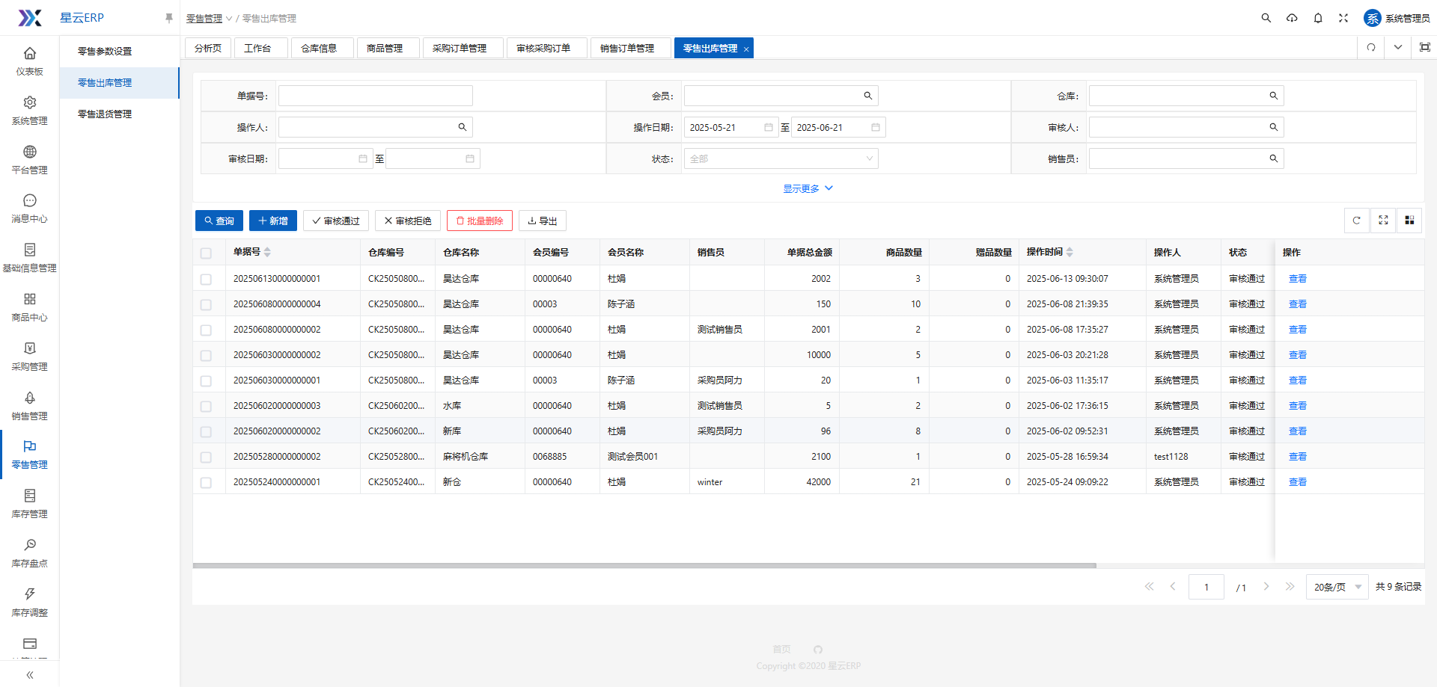Open notifications bell icon
This screenshot has height=687, width=1437.
(1318, 18)
